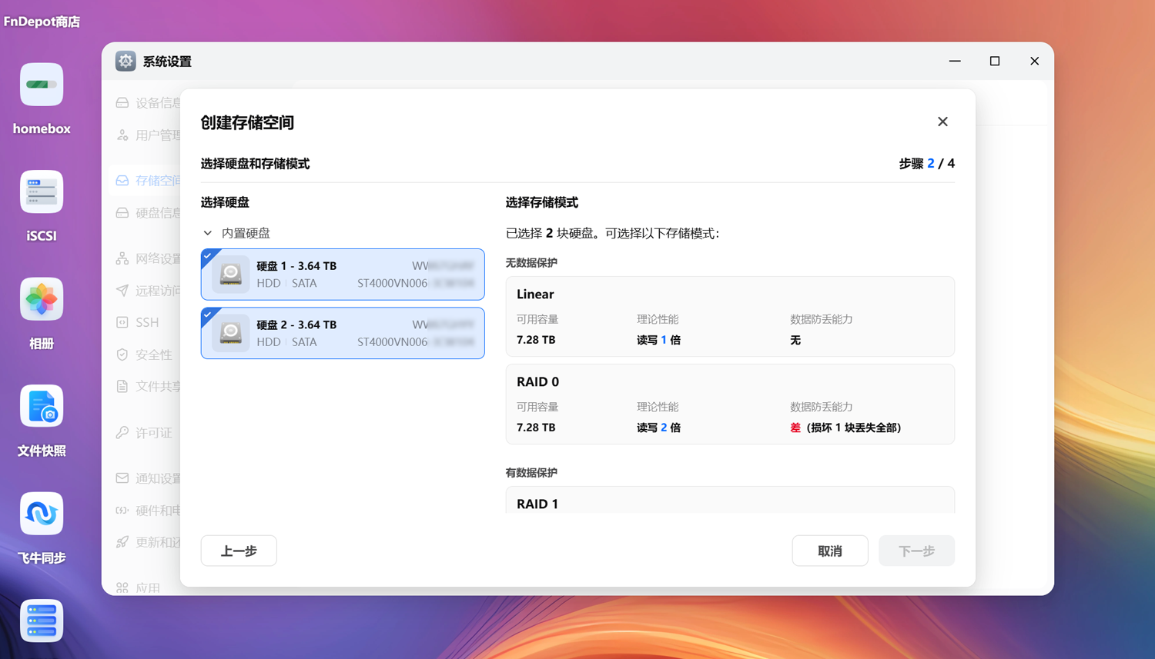
Task: Collapse the 内置硬盘 disk group
Action: [208, 233]
